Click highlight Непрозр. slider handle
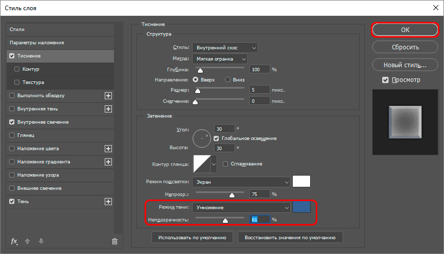444x254 pixels. pyautogui.click(x=232, y=195)
